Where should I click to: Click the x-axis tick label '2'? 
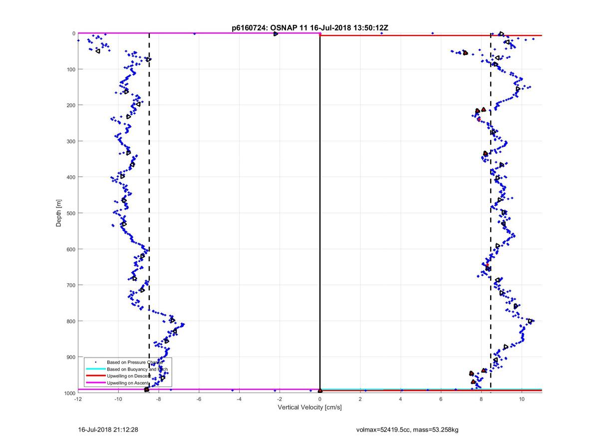[x=360, y=399]
